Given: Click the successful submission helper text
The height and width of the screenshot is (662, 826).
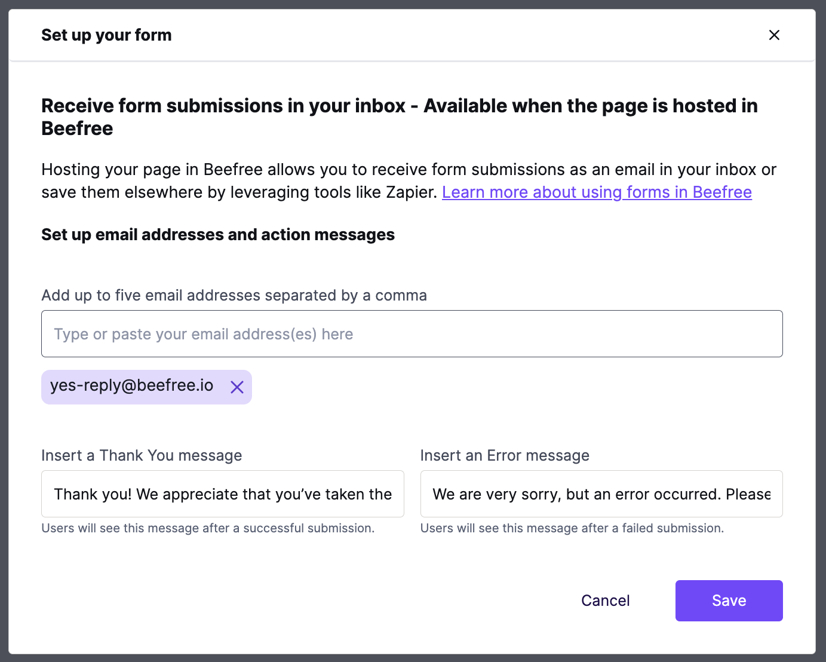Looking at the screenshot, I should click(208, 528).
